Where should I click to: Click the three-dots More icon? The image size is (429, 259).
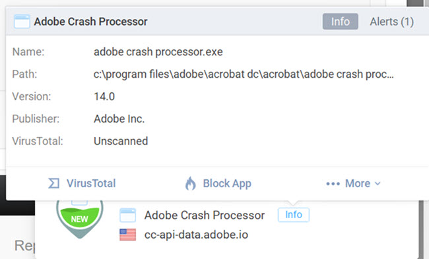tap(333, 184)
